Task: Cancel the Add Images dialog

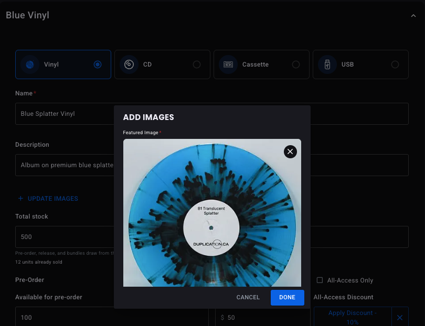Action: point(248,297)
